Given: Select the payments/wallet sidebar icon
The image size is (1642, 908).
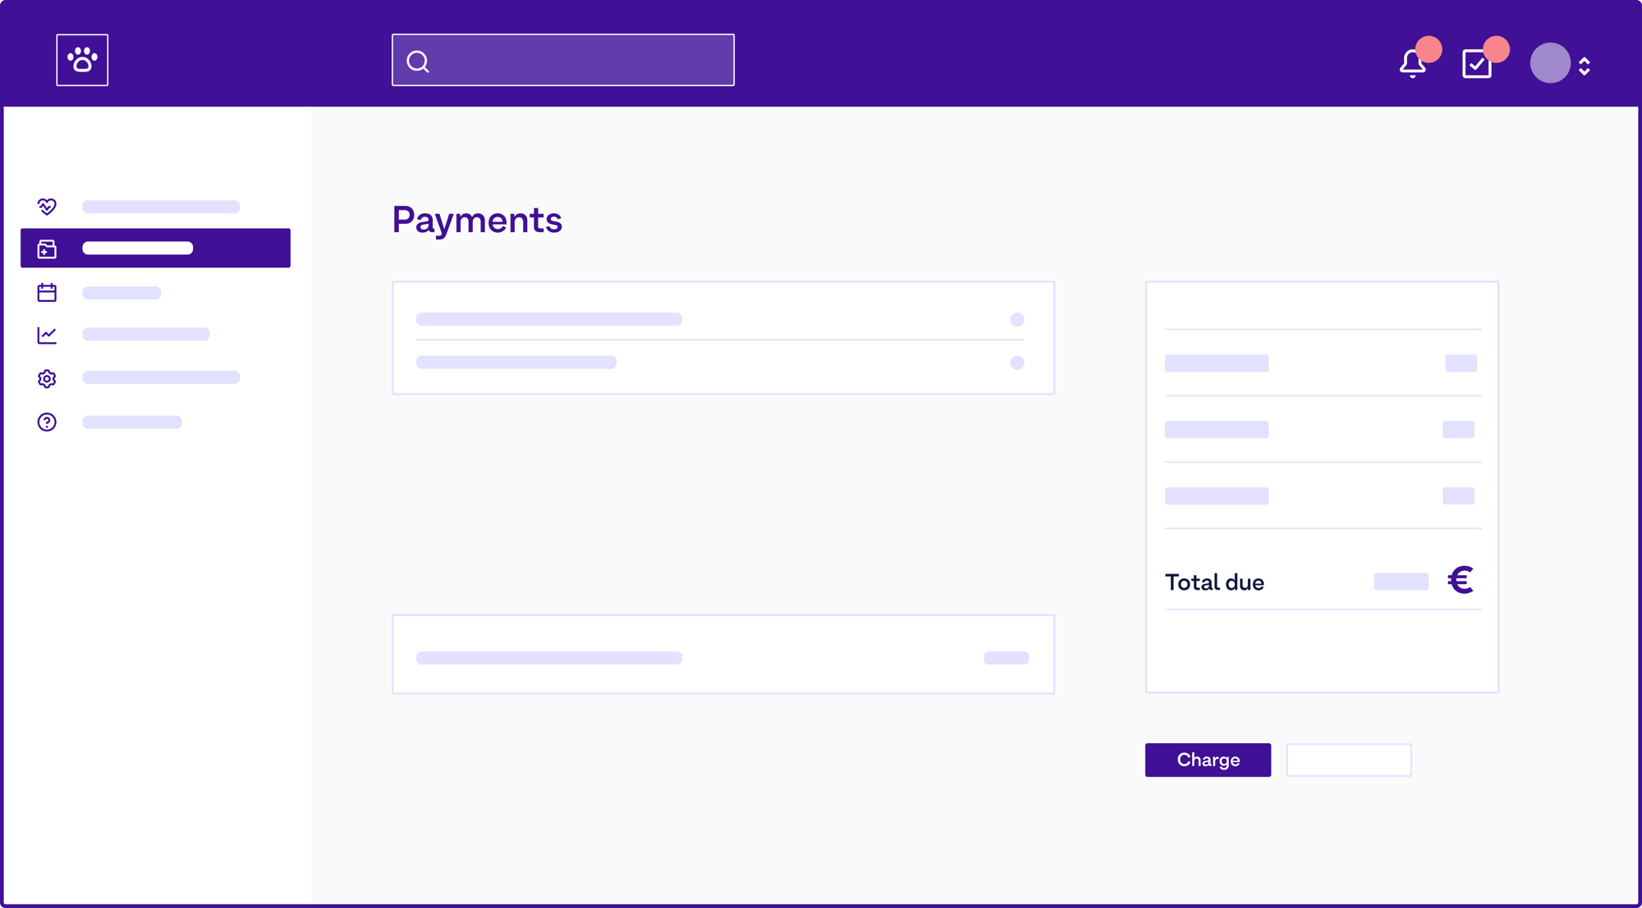Looking at the screenshot, I should click(x=46, y=249).
